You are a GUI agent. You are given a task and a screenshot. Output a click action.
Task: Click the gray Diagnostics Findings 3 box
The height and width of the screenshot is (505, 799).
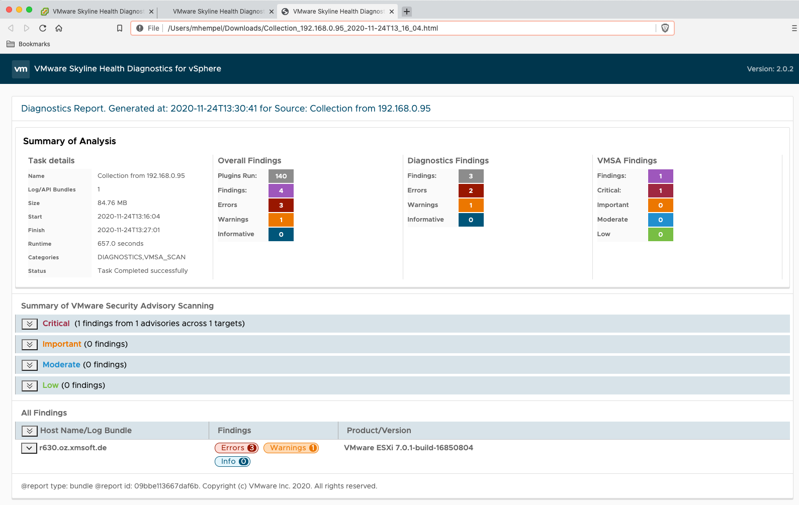471,176
